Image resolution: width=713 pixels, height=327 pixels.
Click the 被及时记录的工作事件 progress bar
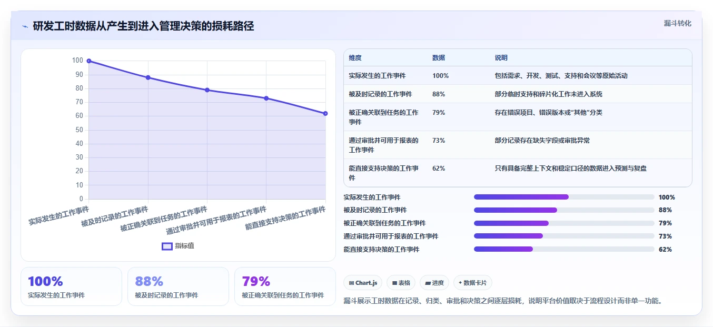564,210
